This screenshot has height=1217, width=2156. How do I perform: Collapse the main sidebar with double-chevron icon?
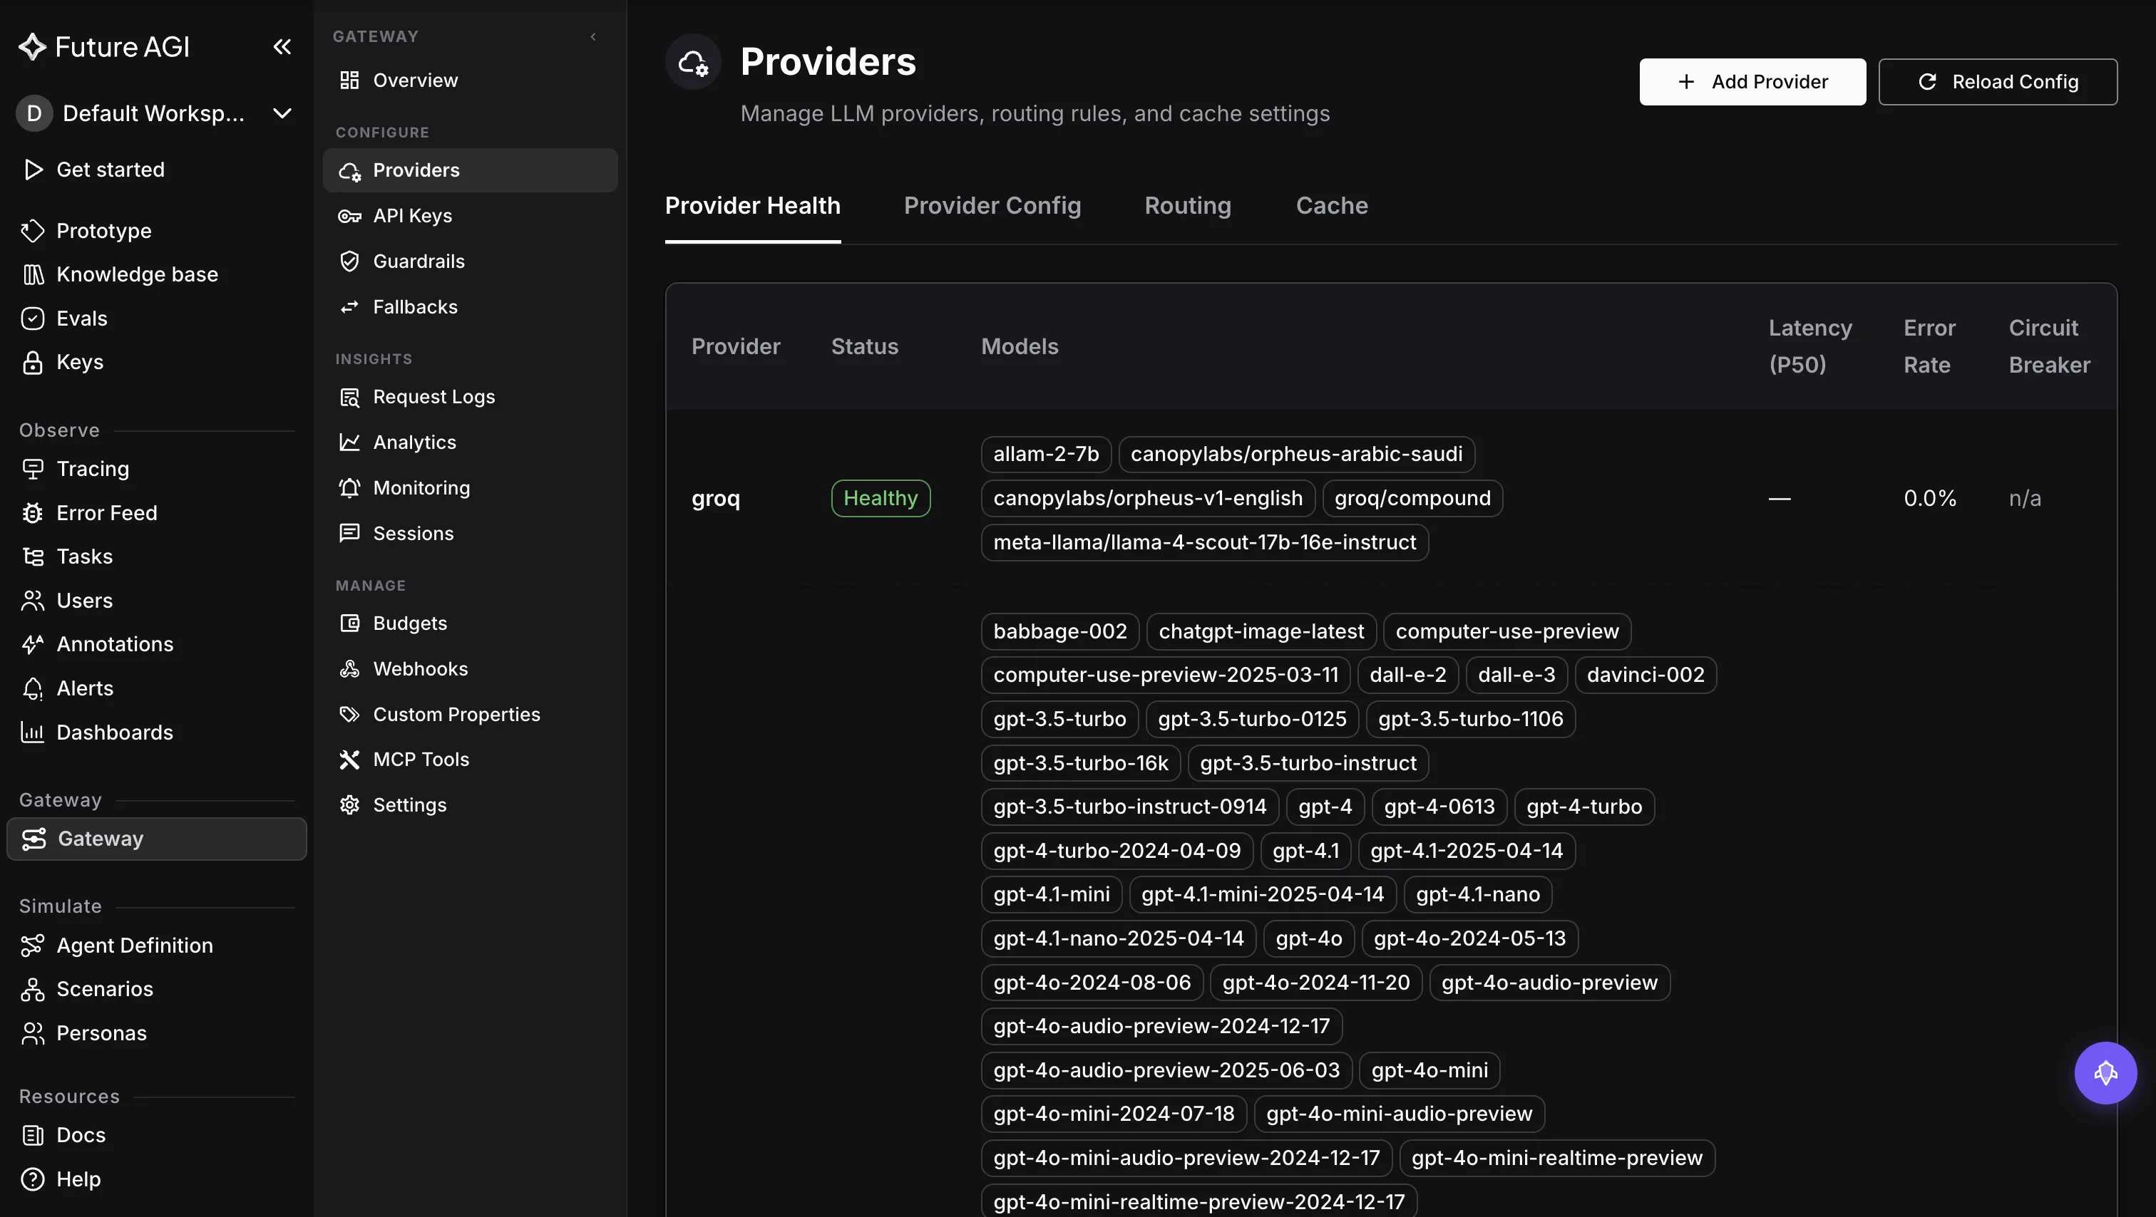click(282, 47)
